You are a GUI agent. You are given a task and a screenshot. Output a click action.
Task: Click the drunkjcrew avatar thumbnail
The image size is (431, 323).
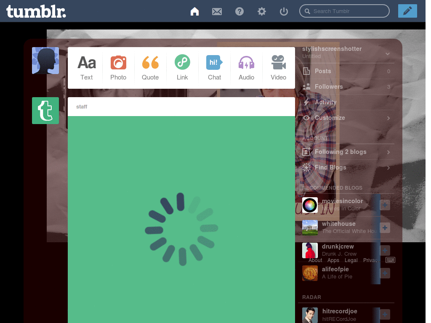[x=310, y=251]
